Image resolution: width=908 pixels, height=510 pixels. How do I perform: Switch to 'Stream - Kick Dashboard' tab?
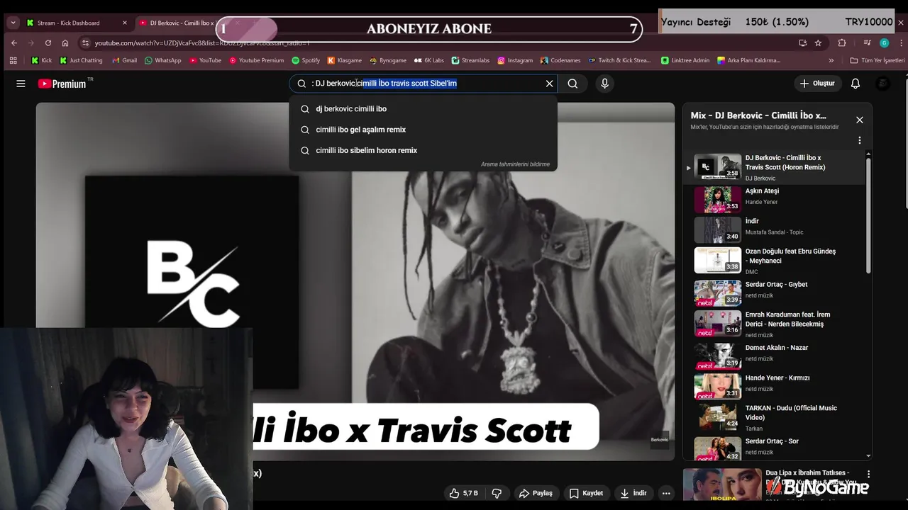coord(76,23)
